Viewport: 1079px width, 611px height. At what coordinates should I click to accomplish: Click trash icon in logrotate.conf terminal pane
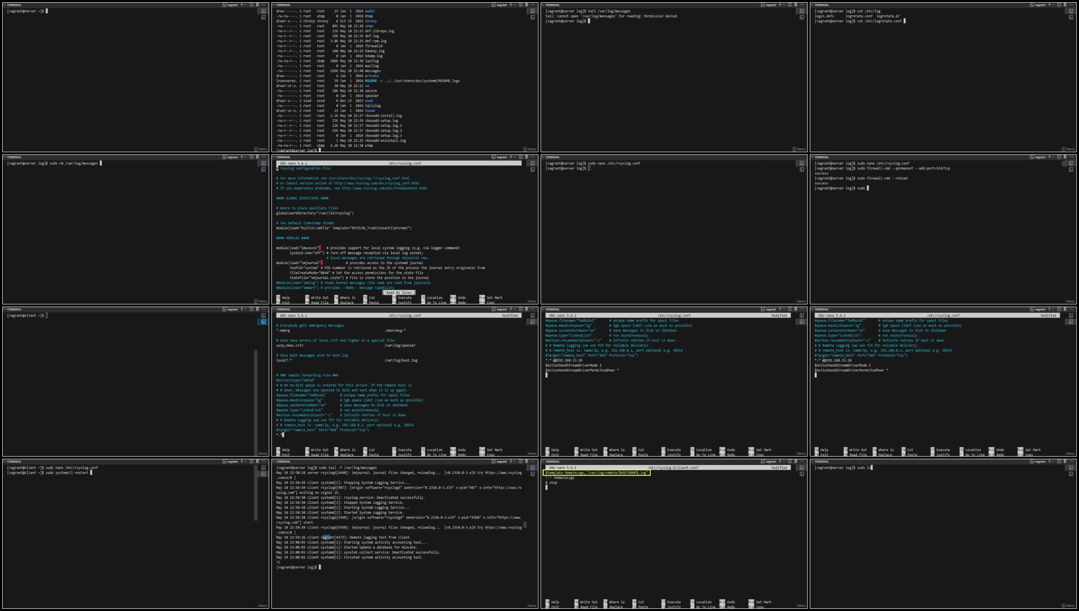(1065, 5)
